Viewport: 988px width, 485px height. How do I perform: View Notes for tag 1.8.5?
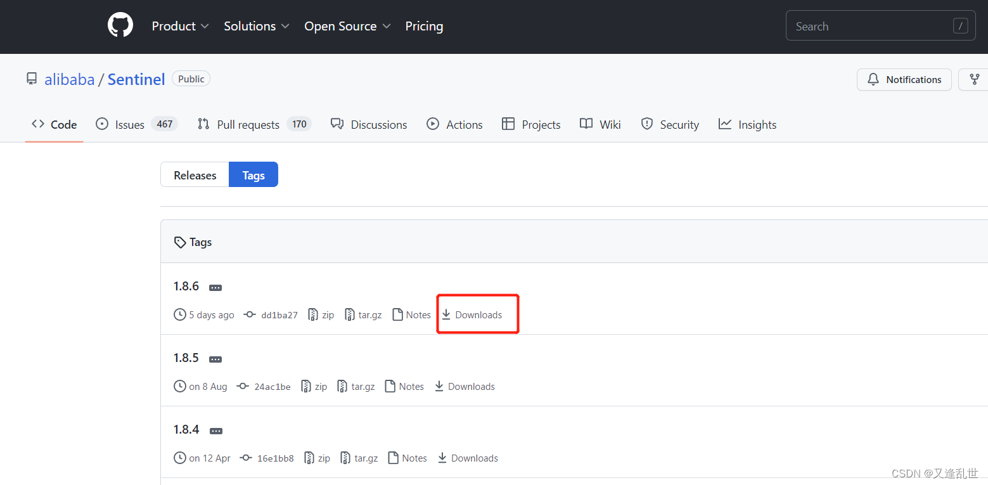(x=404, y=386)
